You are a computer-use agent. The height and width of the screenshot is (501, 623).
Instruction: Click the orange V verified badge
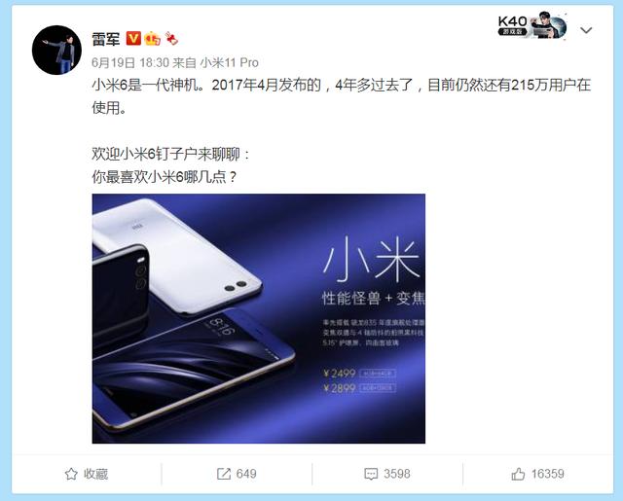coord(133,39)
